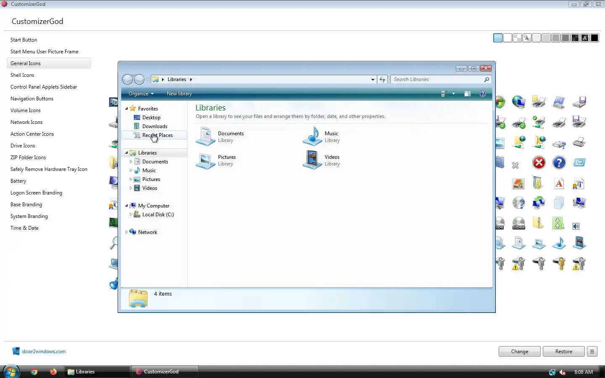Launch Chrome from the taskbar
This screenshot has height=378, width=605.
pyautogui.click(x=34, y=372)
